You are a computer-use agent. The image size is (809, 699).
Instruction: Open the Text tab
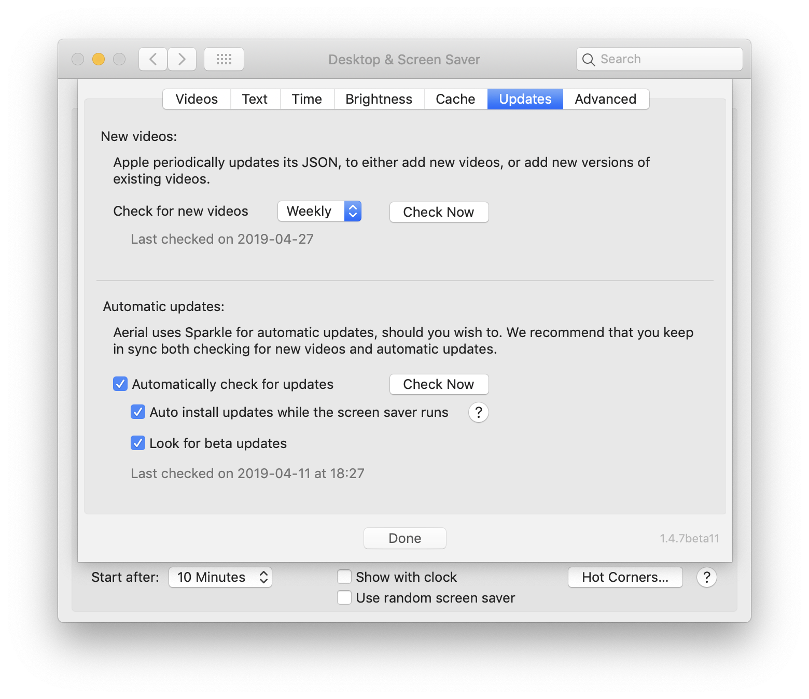click(255, 99)
